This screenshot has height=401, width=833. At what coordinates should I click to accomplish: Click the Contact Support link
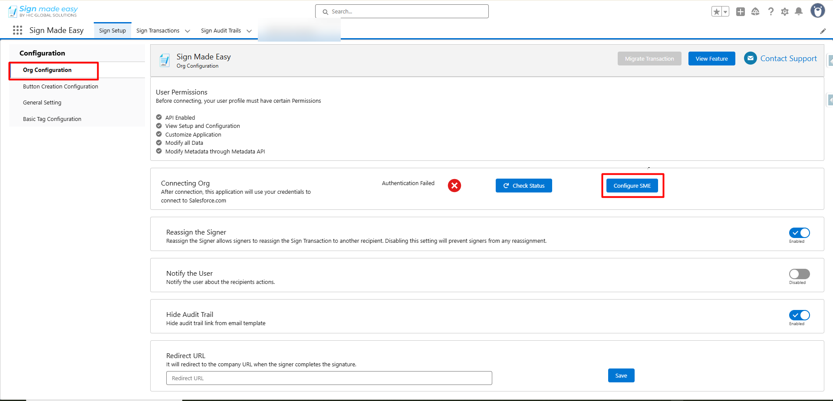tap(788, 59)
